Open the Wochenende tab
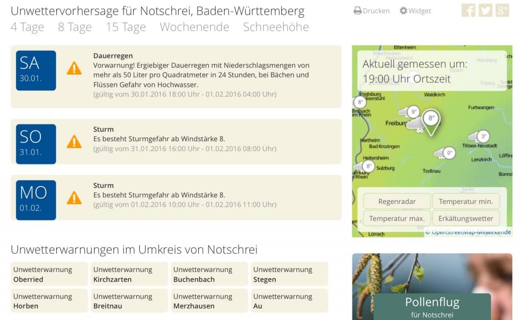This screenshot has height=320, width=523. pos(195,27)
